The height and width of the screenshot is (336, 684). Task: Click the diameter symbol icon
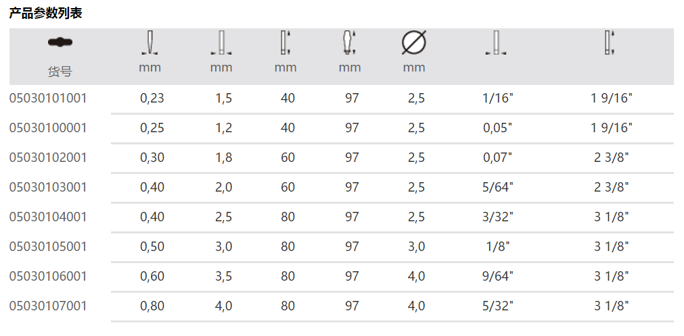[x=413, y=43]
